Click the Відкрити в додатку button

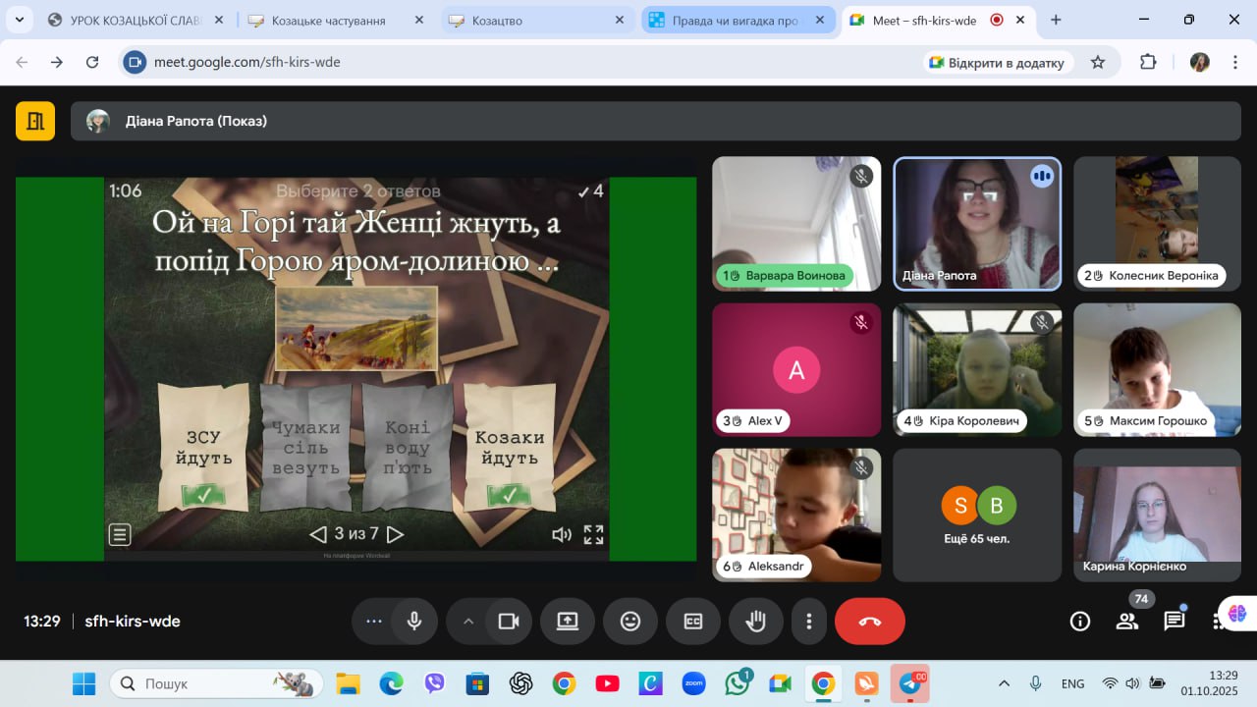(996, 62)
